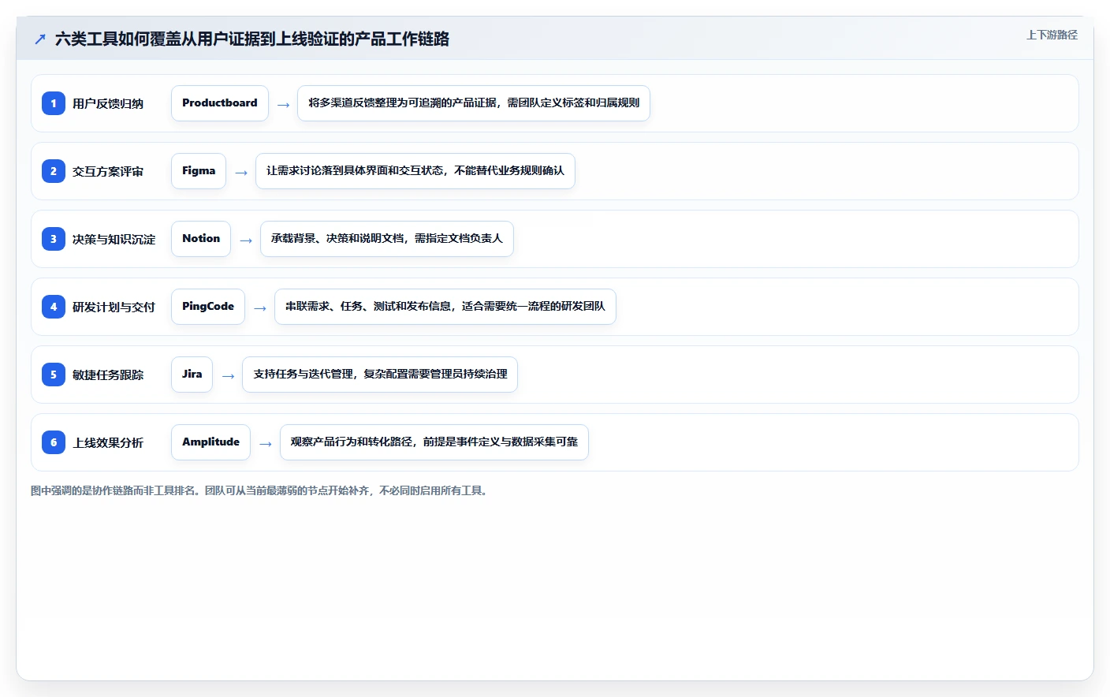Click the arrow after Notion
This screenshot has width=1110, height=697.
(246, 240)
